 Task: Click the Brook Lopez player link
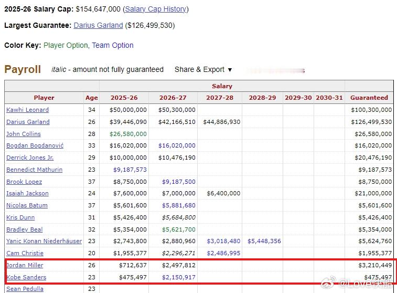(x=25, y=182)
